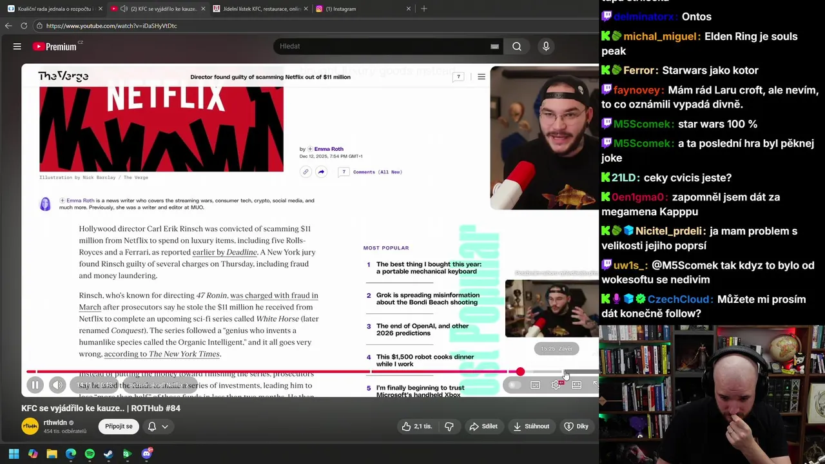Screen dimensions: 825x464
Task: Mute tab via speaker icon on YouTube tab
Action: (x=124, y=9)
